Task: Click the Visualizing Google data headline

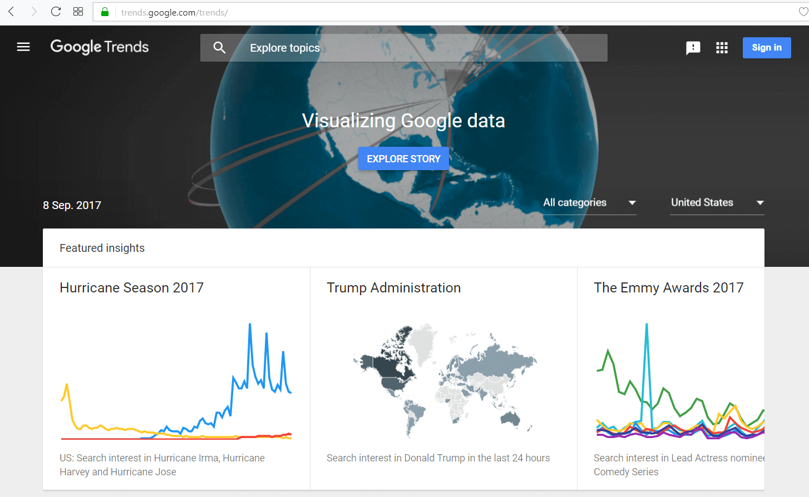Action: pos(403,121)
